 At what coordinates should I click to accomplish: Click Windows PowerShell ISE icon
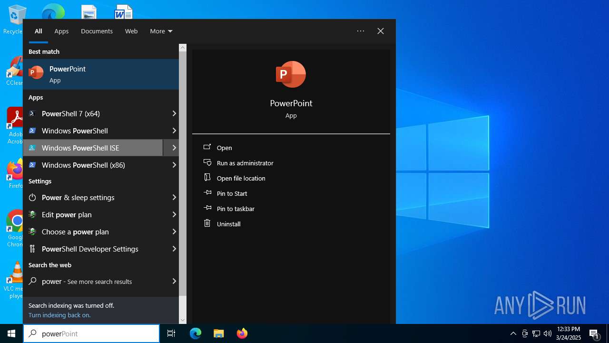[x=32, y=148]
